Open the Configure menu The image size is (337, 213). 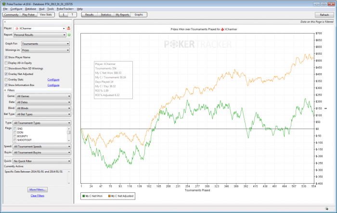click(x=16, y=9)
